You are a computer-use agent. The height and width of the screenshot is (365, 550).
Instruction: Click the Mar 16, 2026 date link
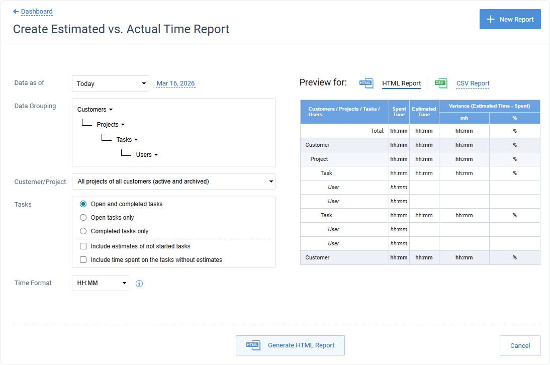click(x=175, y=83)
